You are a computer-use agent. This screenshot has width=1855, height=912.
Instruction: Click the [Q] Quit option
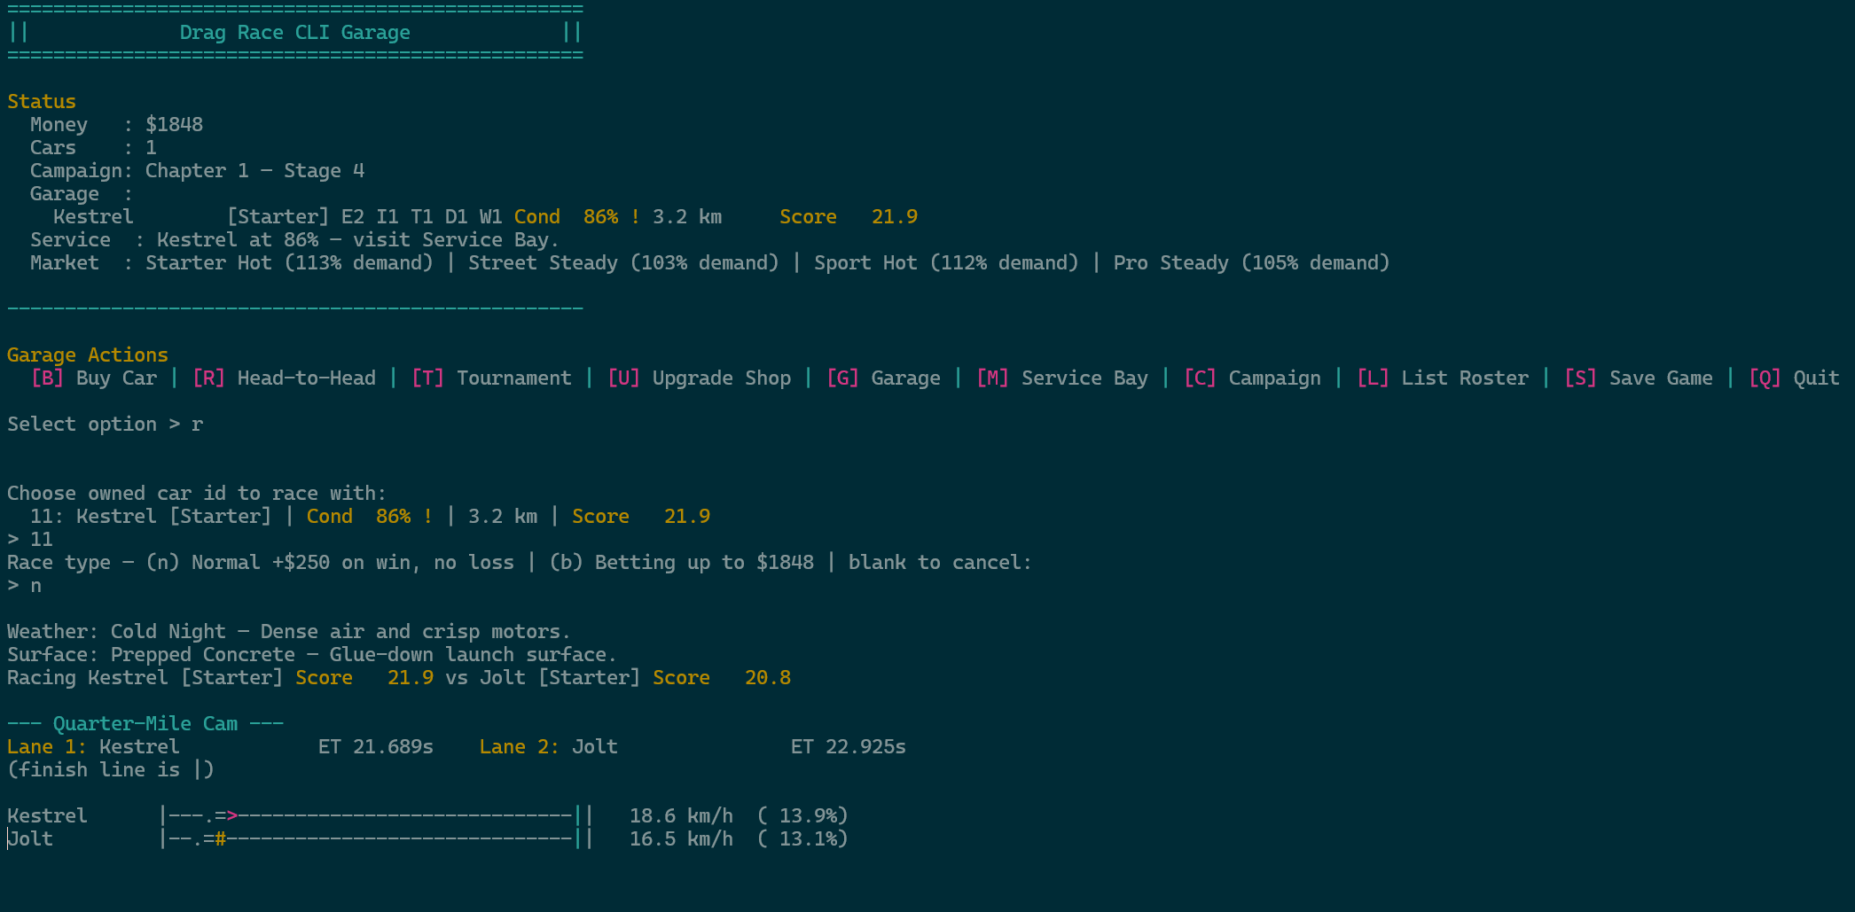point(1794,378)
